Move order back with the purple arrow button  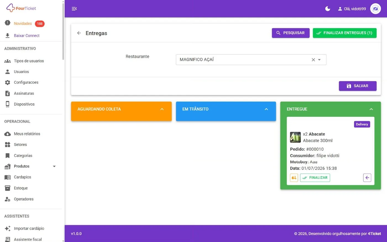point(367,177)
